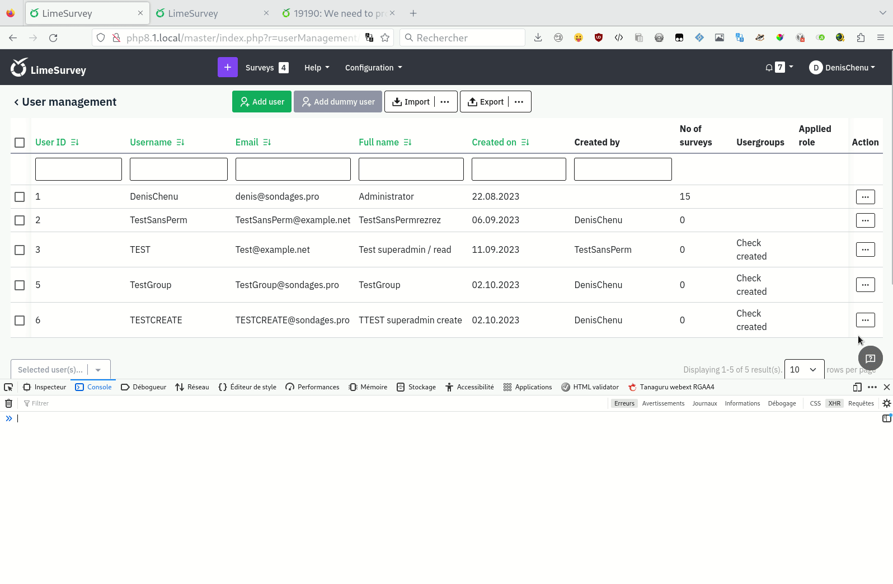Viewport: 893px width, 584px height.
Task: Check the TESTCREATE user row checkbox
Action: (x=20, y=321)
